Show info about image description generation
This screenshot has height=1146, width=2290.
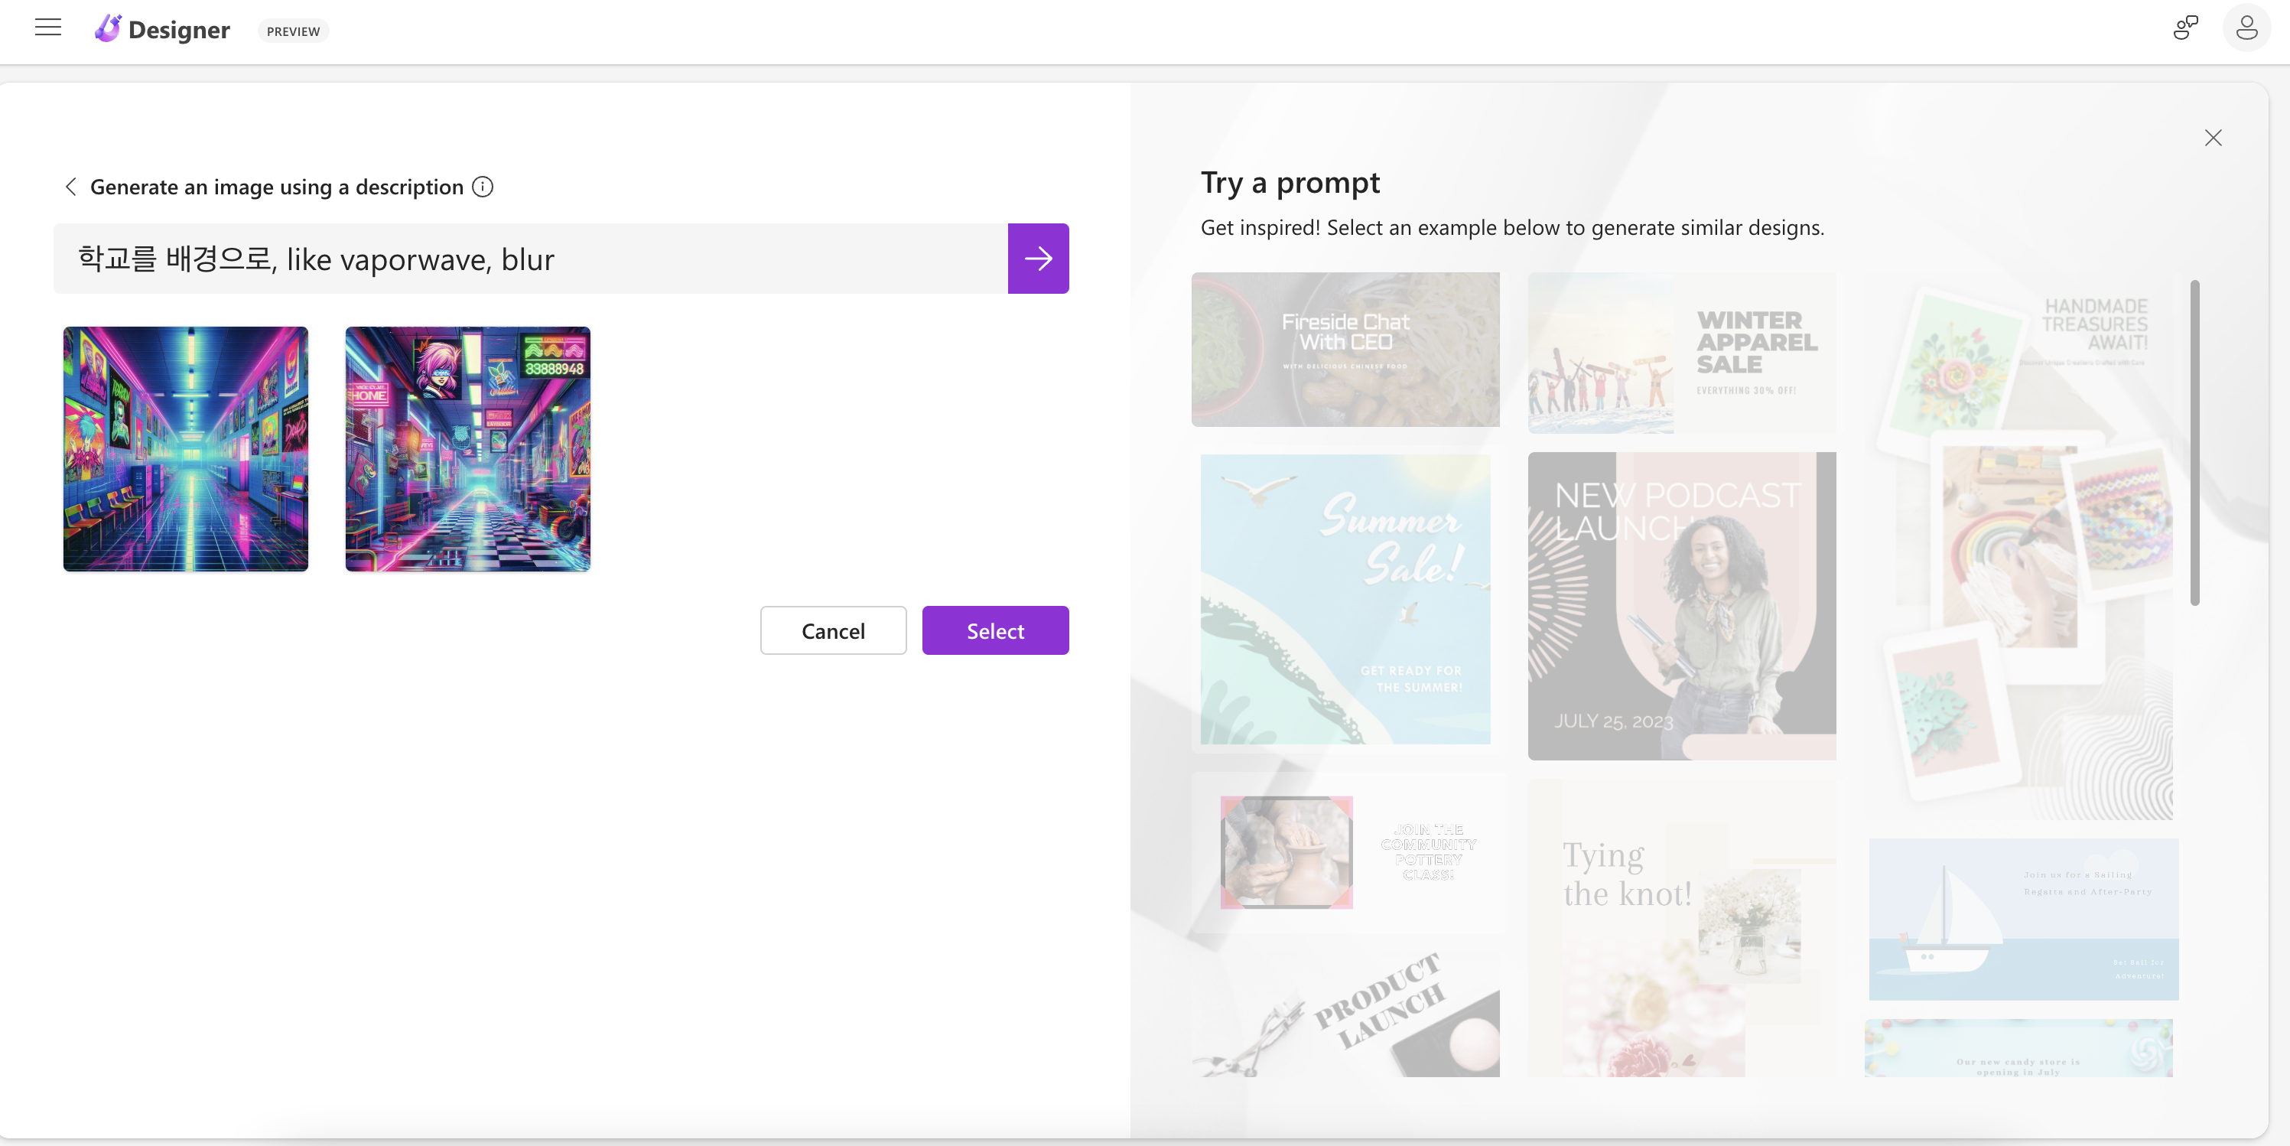483,187
